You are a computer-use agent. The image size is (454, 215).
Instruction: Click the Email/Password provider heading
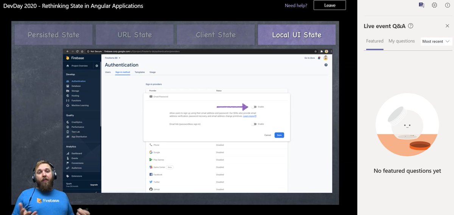pos(161,97)
